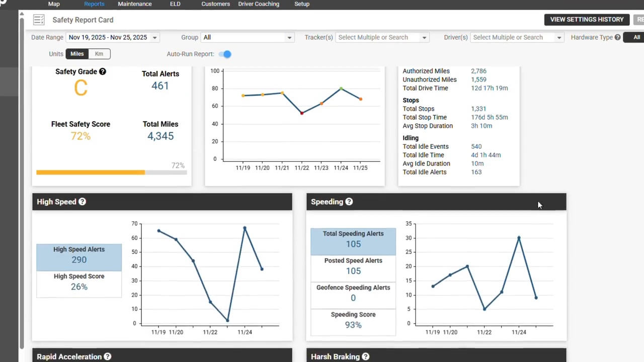Image resolution: width=644 pixels, height=362 pixels.
Task: Open Harsh Braking help icon
Action: click(x=365, y=356)
